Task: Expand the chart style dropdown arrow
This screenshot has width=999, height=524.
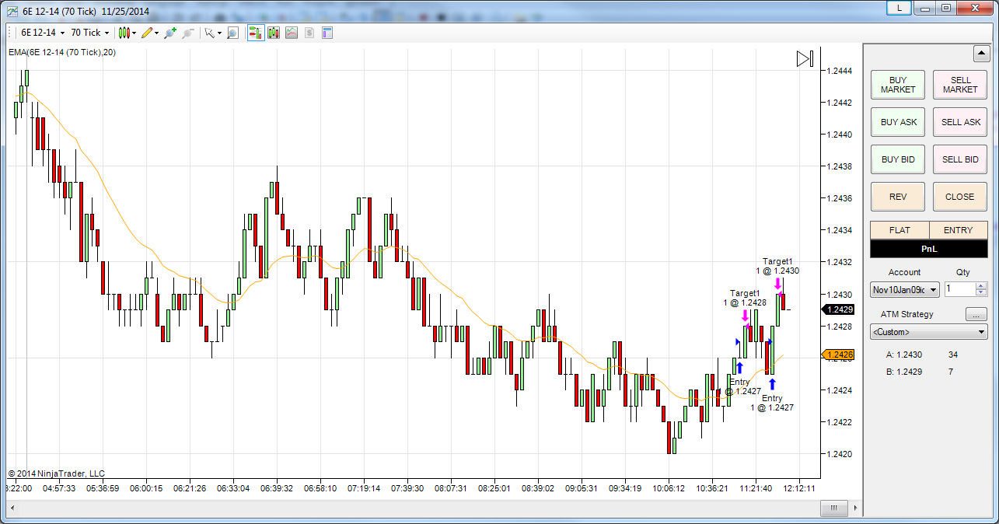Action: [134, 33]
